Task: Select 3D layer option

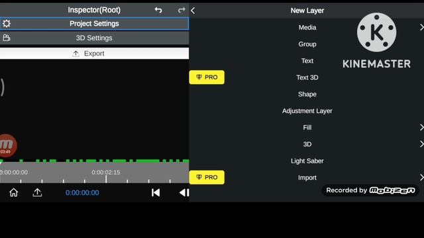Action: (307, 144)
